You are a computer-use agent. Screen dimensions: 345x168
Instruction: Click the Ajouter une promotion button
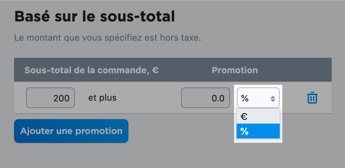point(71,131)
